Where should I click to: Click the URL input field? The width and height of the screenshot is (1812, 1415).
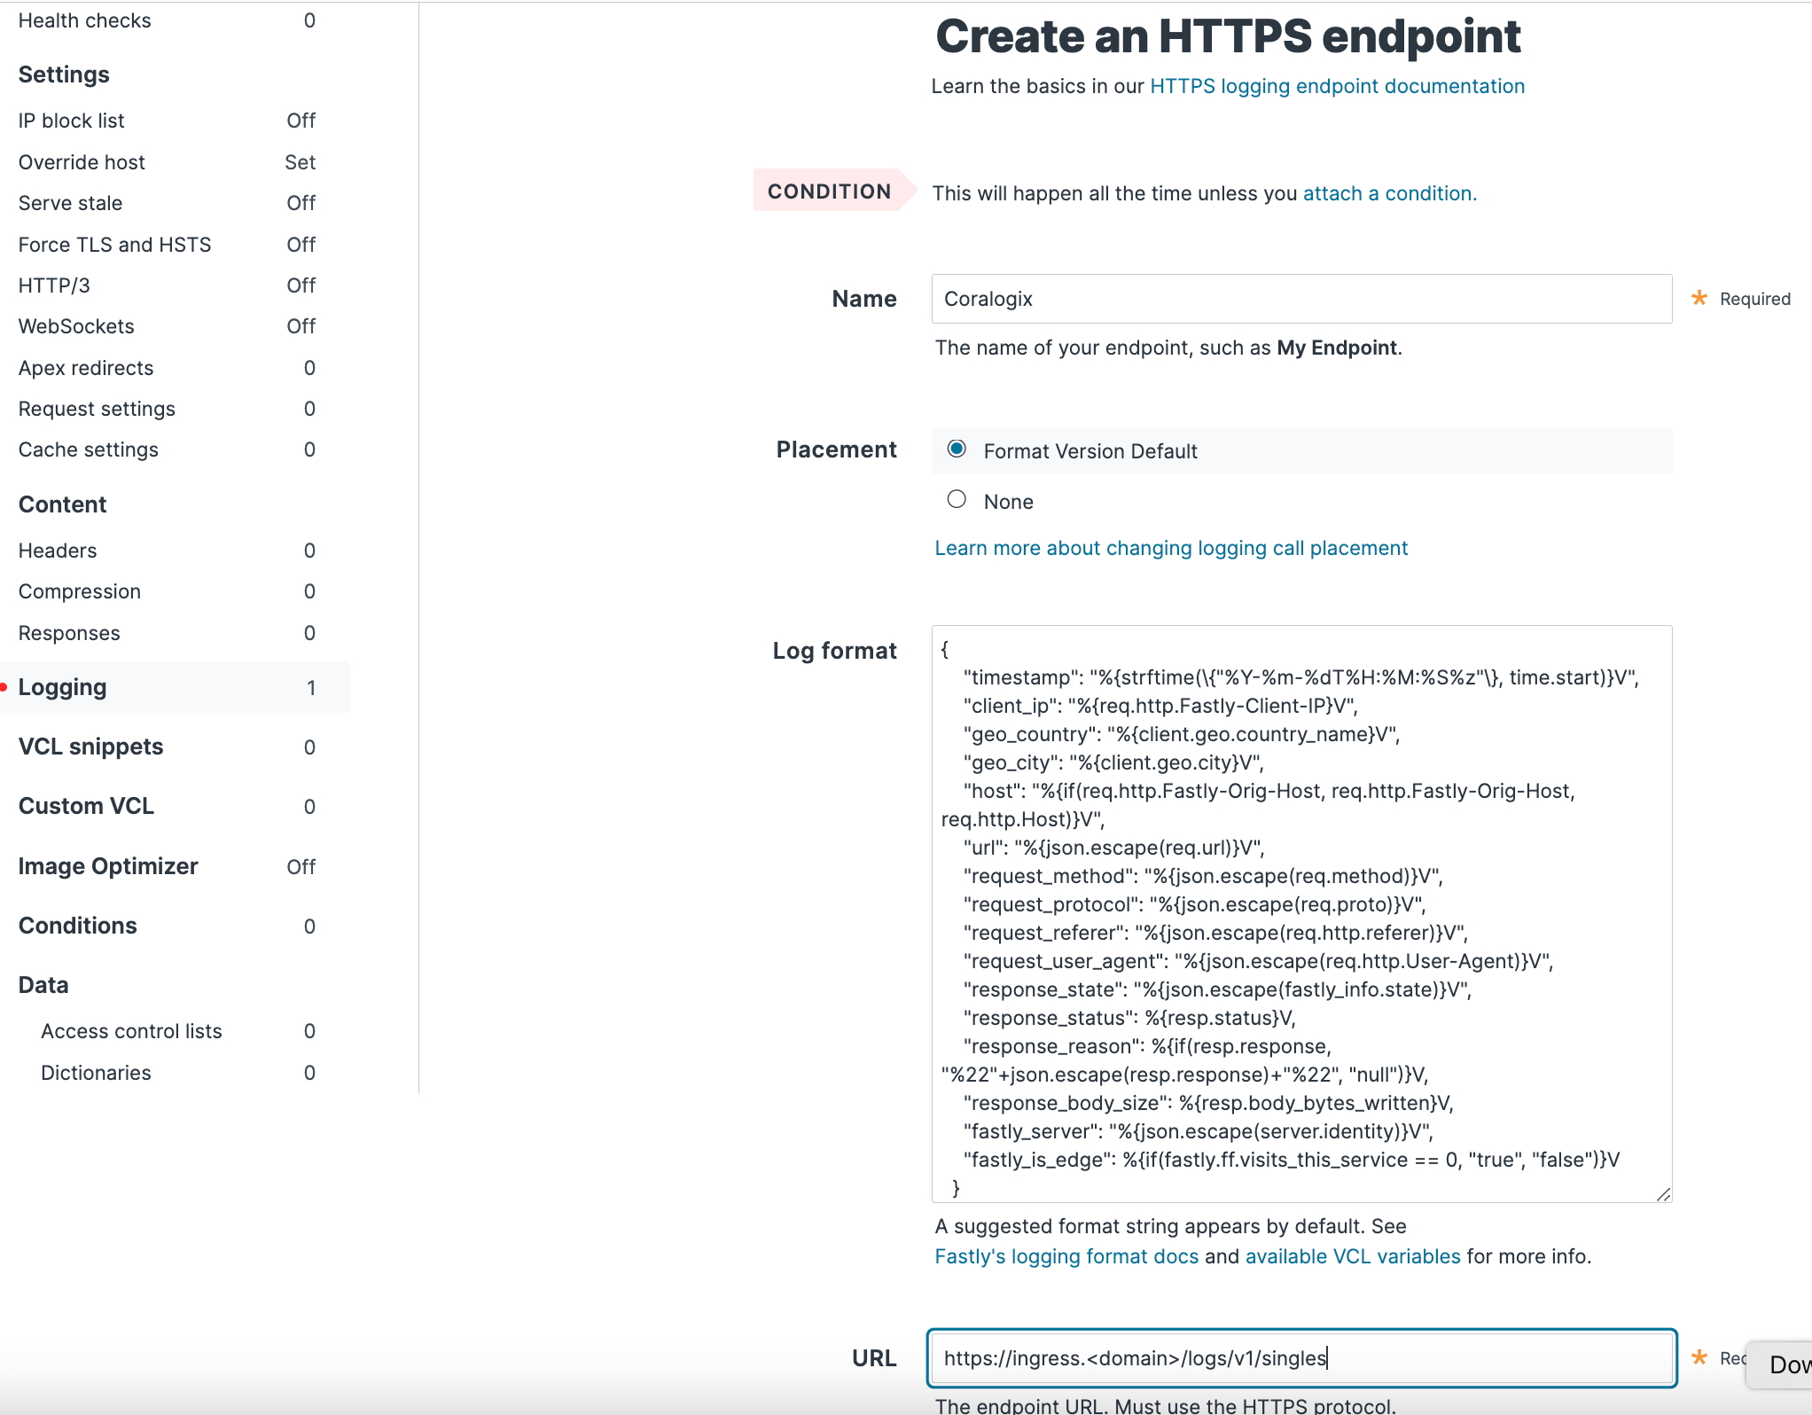pyautogui.click(x=1301, y=1357)
